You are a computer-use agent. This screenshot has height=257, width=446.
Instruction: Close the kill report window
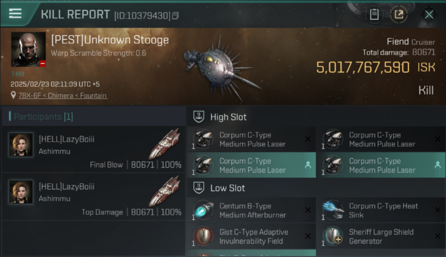click(x=429, y=14)
